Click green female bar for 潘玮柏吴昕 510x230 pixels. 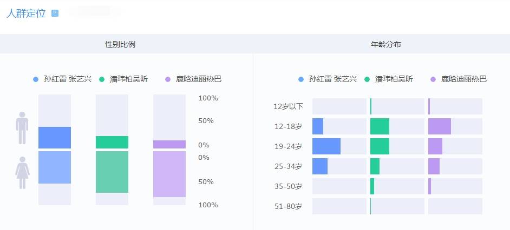pos(112,172)
